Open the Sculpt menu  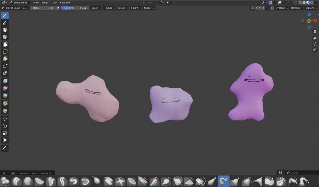(45, 3)
